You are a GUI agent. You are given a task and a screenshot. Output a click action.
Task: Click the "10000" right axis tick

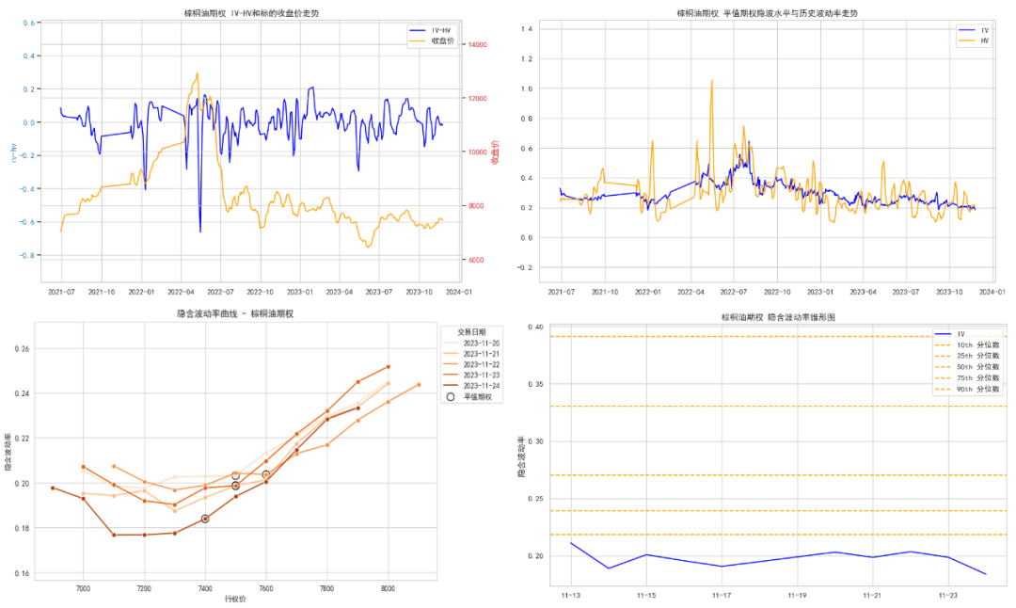point(478,152)
